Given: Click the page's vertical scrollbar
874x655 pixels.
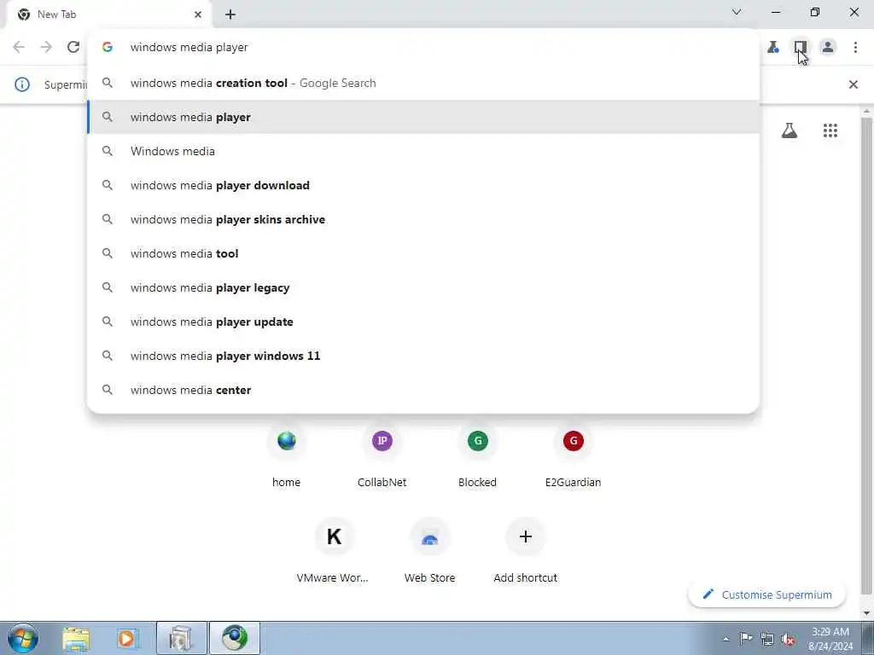Looking at the screenshot, I should 866,356.
